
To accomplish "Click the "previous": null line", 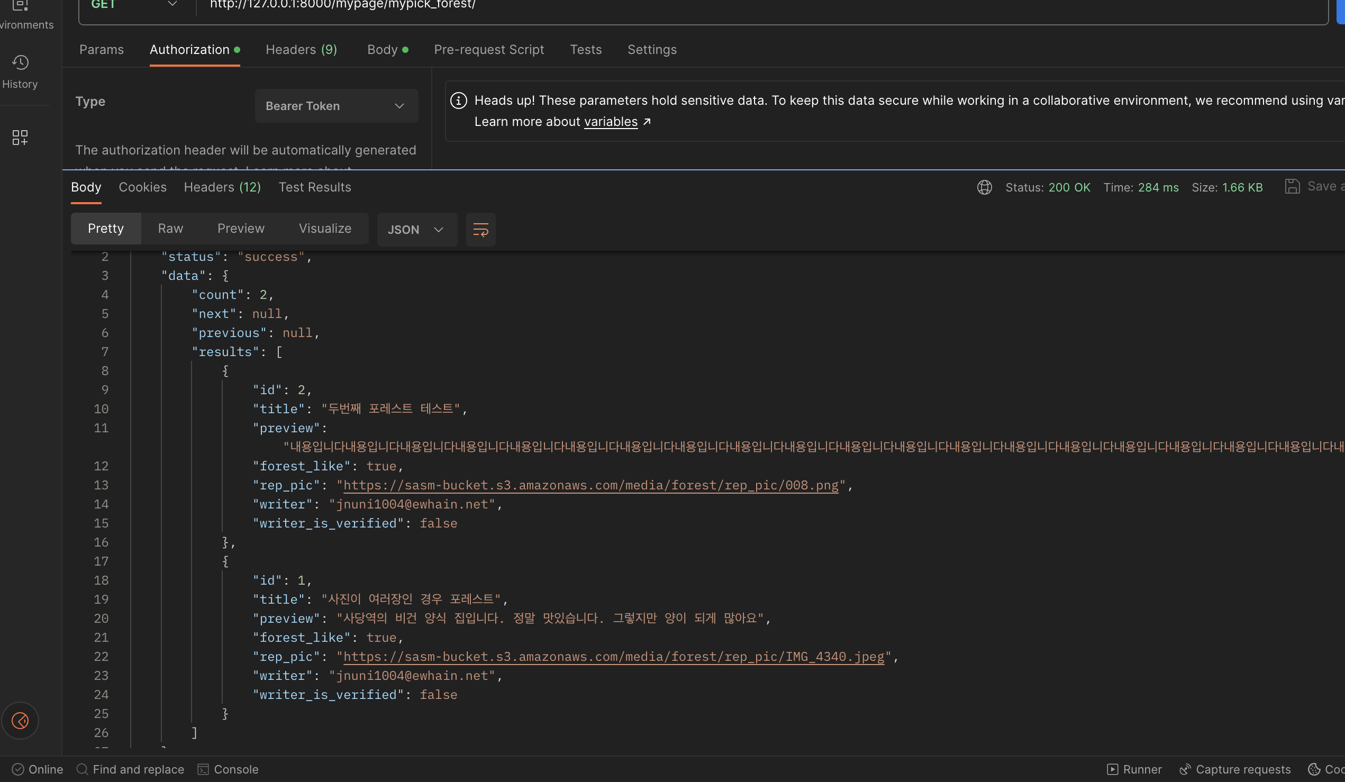I will [255, 333].
